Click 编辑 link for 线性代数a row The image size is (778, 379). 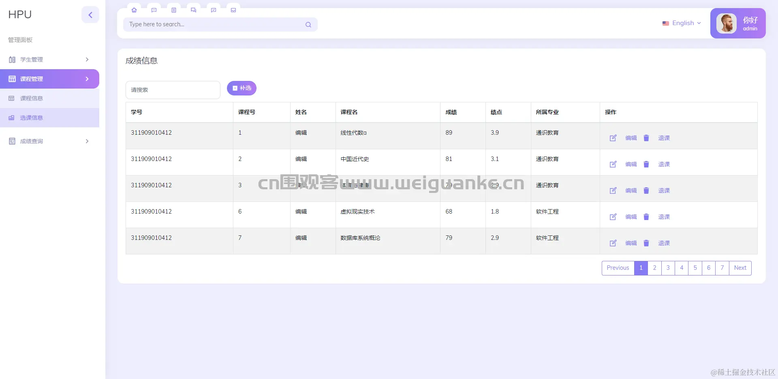click(x=631, y=138)
